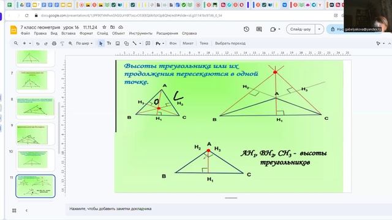This screenshot has height=220, width=392.
Task: Click the redo arrow icon
Action: (46, 43)
